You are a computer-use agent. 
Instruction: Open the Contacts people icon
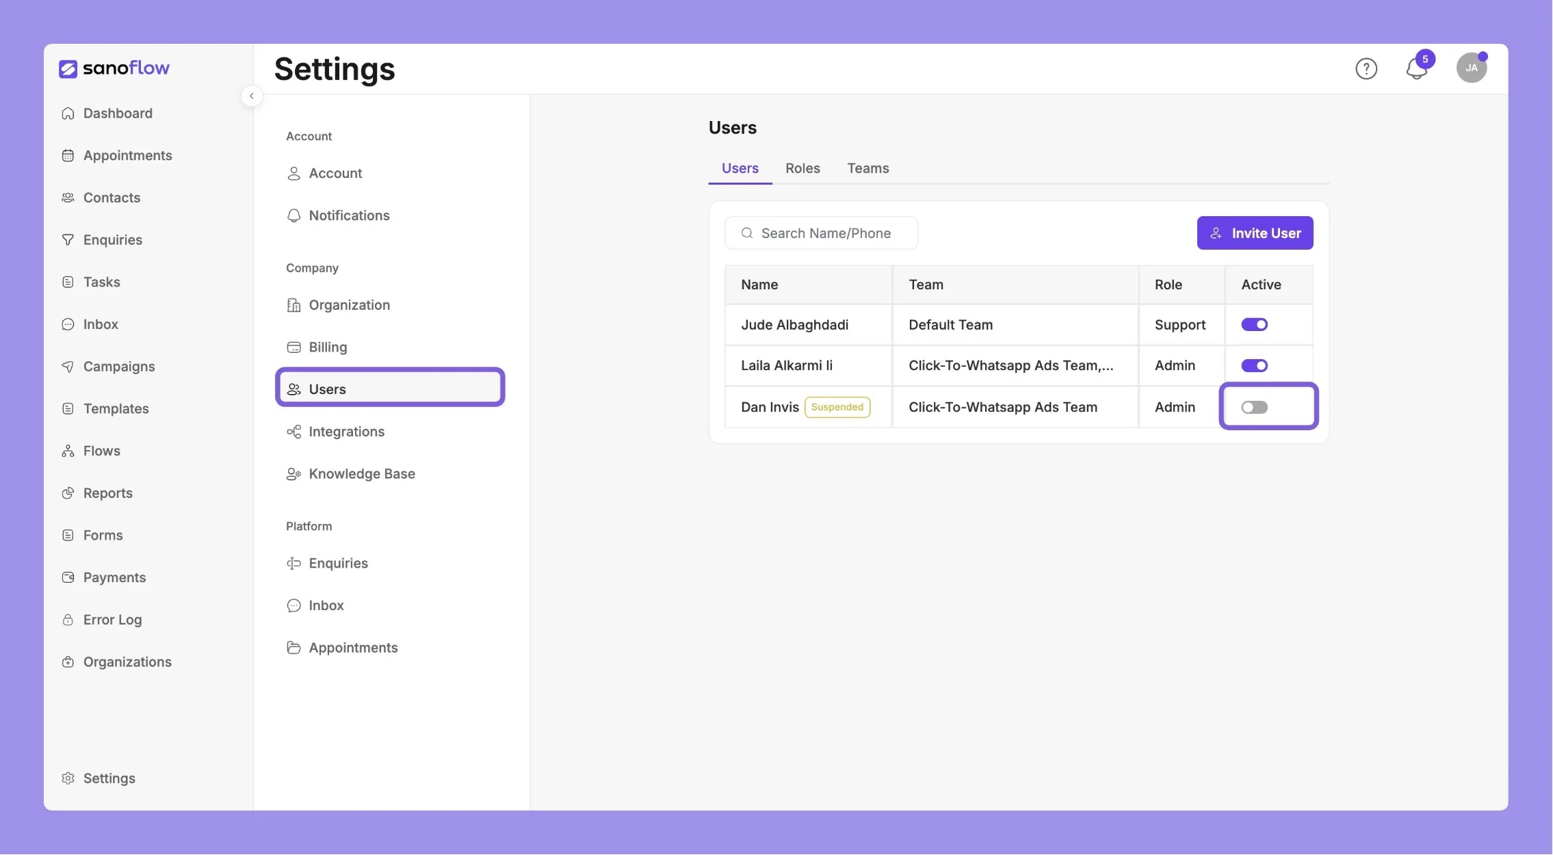(x=68, y=198)
